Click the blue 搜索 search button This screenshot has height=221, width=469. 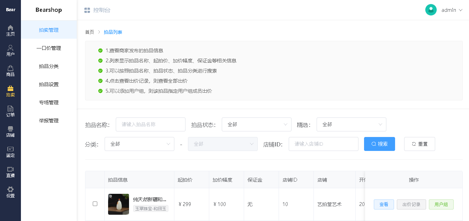coord(379,144)
